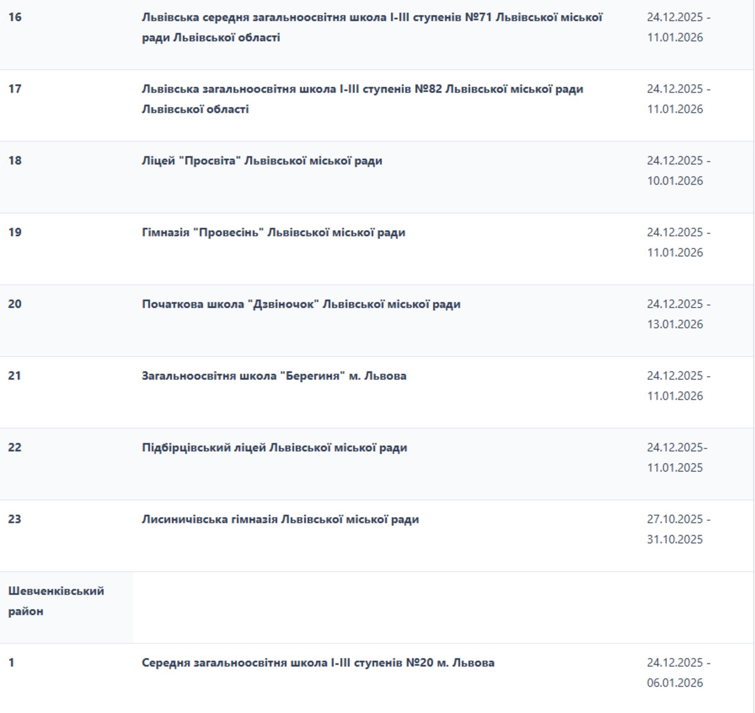Click the date range ending 13.01.2026

point(678,314)
